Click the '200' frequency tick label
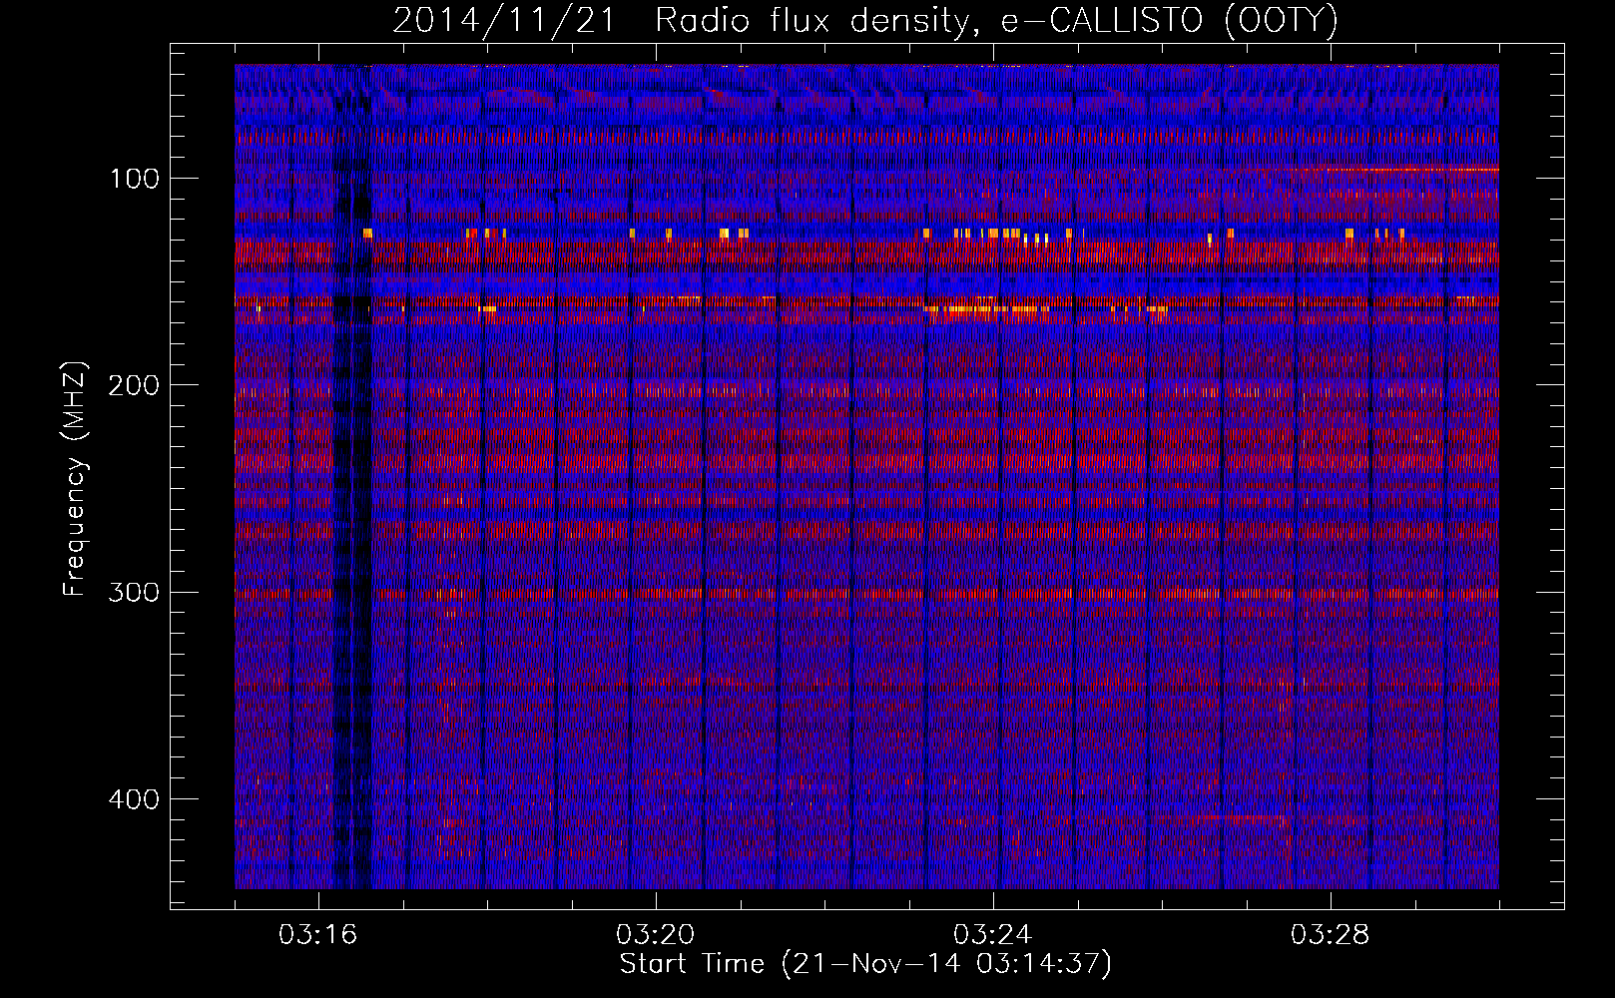Viewport: 1615px width, 998px height. (135, 385)
